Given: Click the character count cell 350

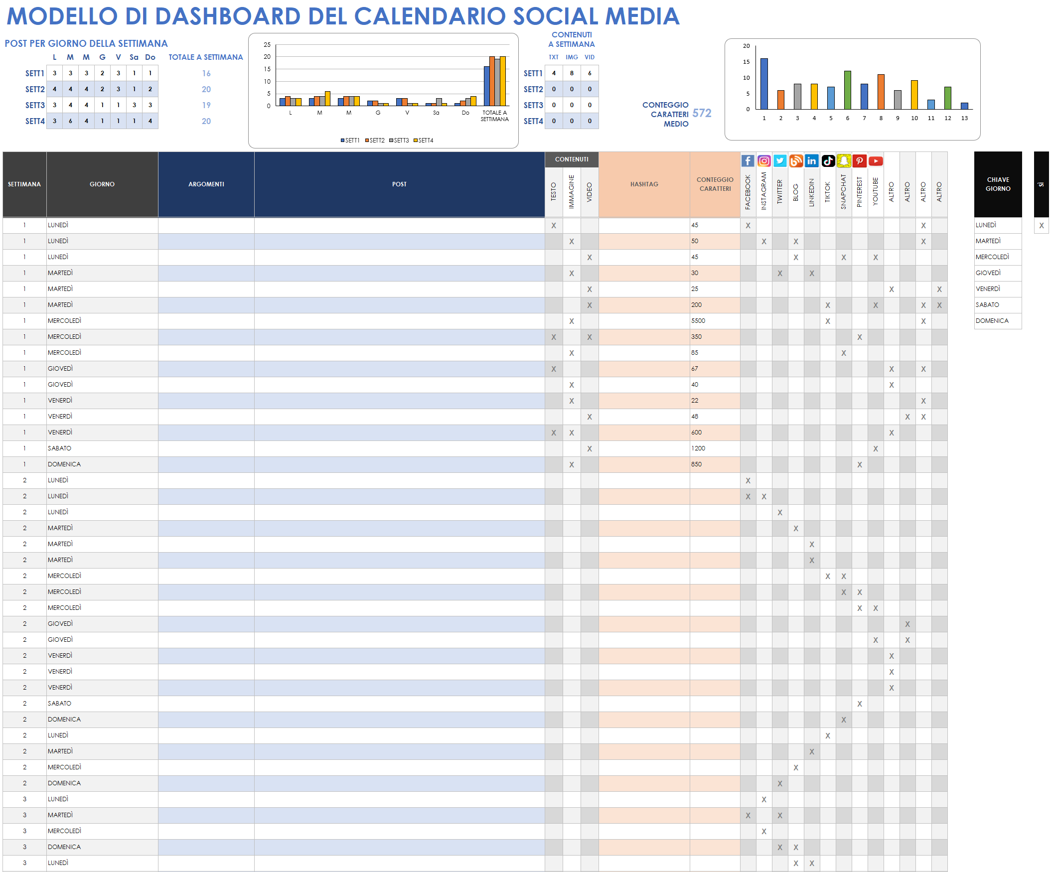Looking at the screenshot, I should point(715,337).
